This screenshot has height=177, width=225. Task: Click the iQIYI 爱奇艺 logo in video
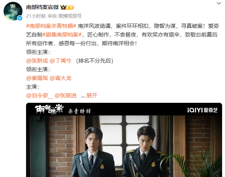click(x=202, y=110)
